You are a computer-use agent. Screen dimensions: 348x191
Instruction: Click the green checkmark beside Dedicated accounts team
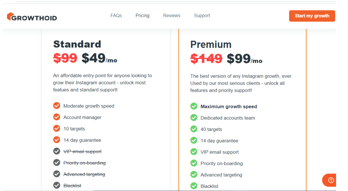coord(194,118)
